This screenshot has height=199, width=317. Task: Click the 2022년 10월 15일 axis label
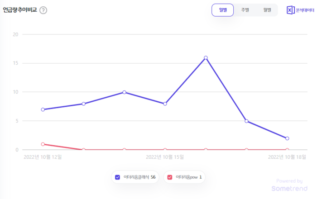(165, 157)
